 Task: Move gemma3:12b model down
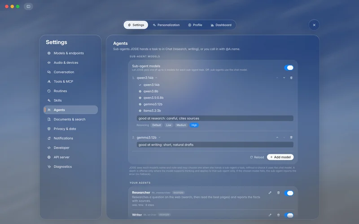(x=284, y=138)
